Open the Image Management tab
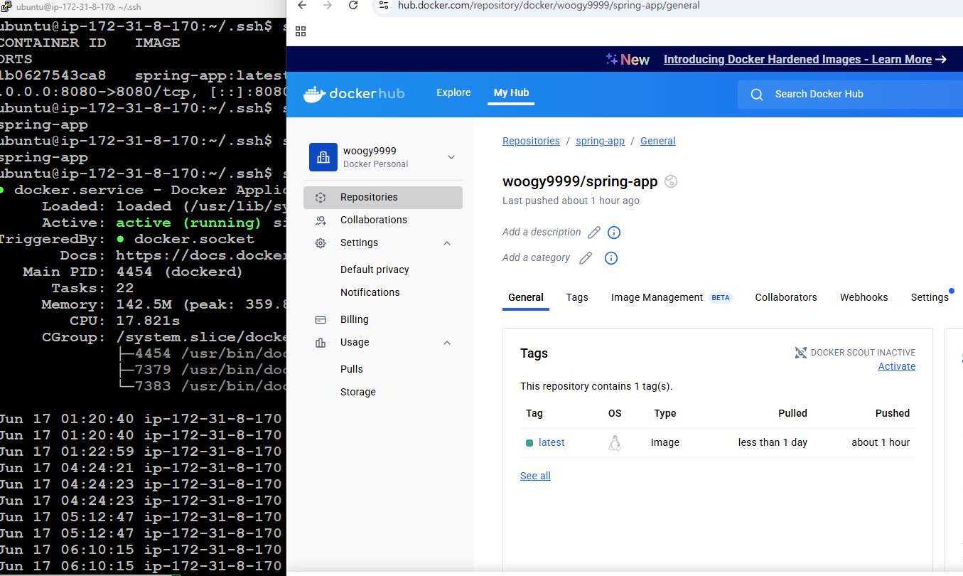This screenshot has width=963, height=576. [657, 297]
